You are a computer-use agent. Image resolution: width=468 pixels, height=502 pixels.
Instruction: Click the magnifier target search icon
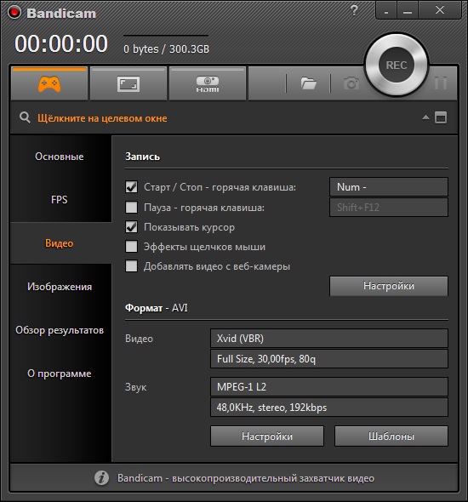[x=25, y=117]
